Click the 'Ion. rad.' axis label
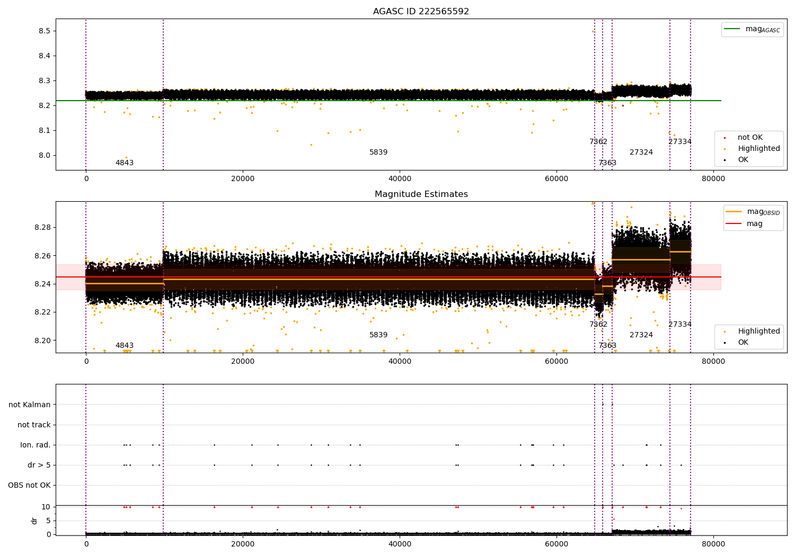Screen dimensions: 795x556 tap(36, 445)
